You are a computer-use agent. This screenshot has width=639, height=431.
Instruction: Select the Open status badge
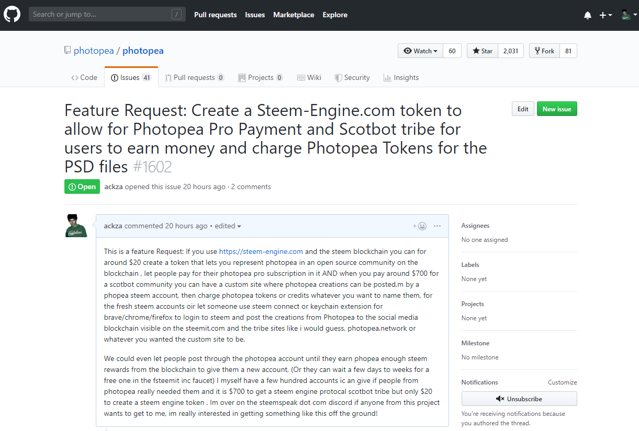[82, 187]
